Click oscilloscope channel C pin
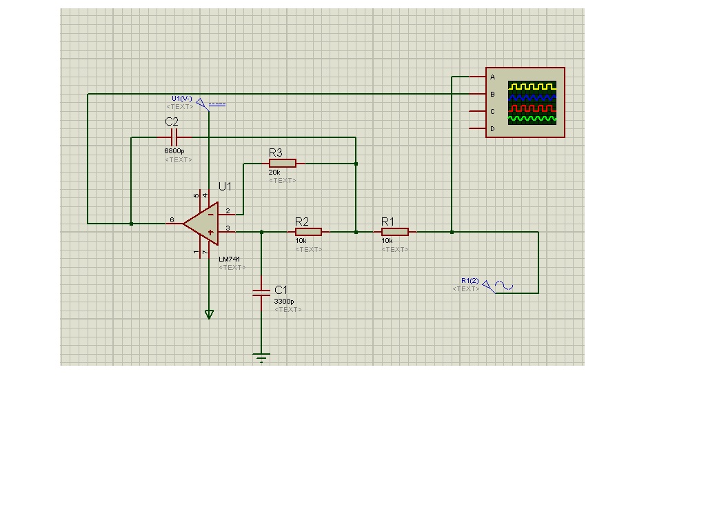Screen dimensions: 706x530 coord(477,111)
